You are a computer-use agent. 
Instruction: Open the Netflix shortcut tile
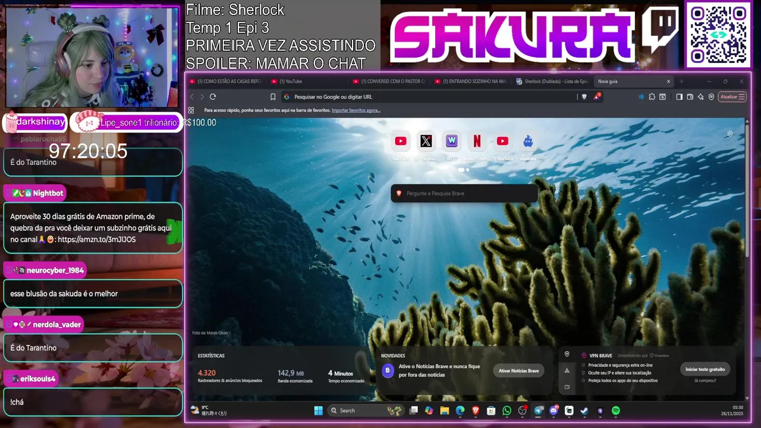tap(477, 141)
